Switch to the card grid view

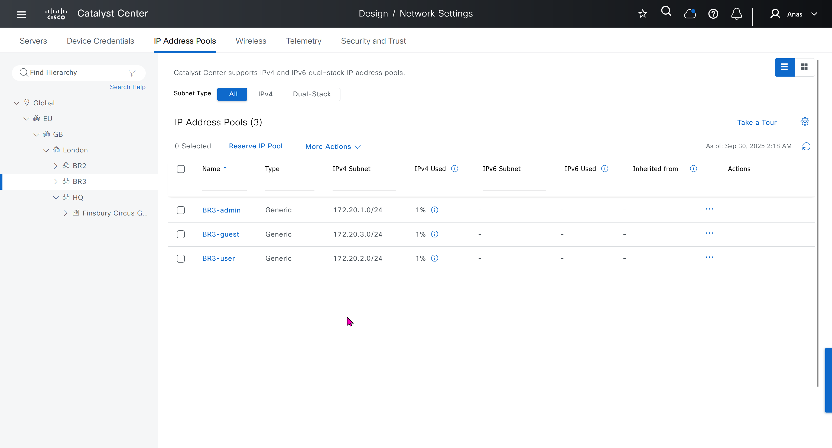804,67
